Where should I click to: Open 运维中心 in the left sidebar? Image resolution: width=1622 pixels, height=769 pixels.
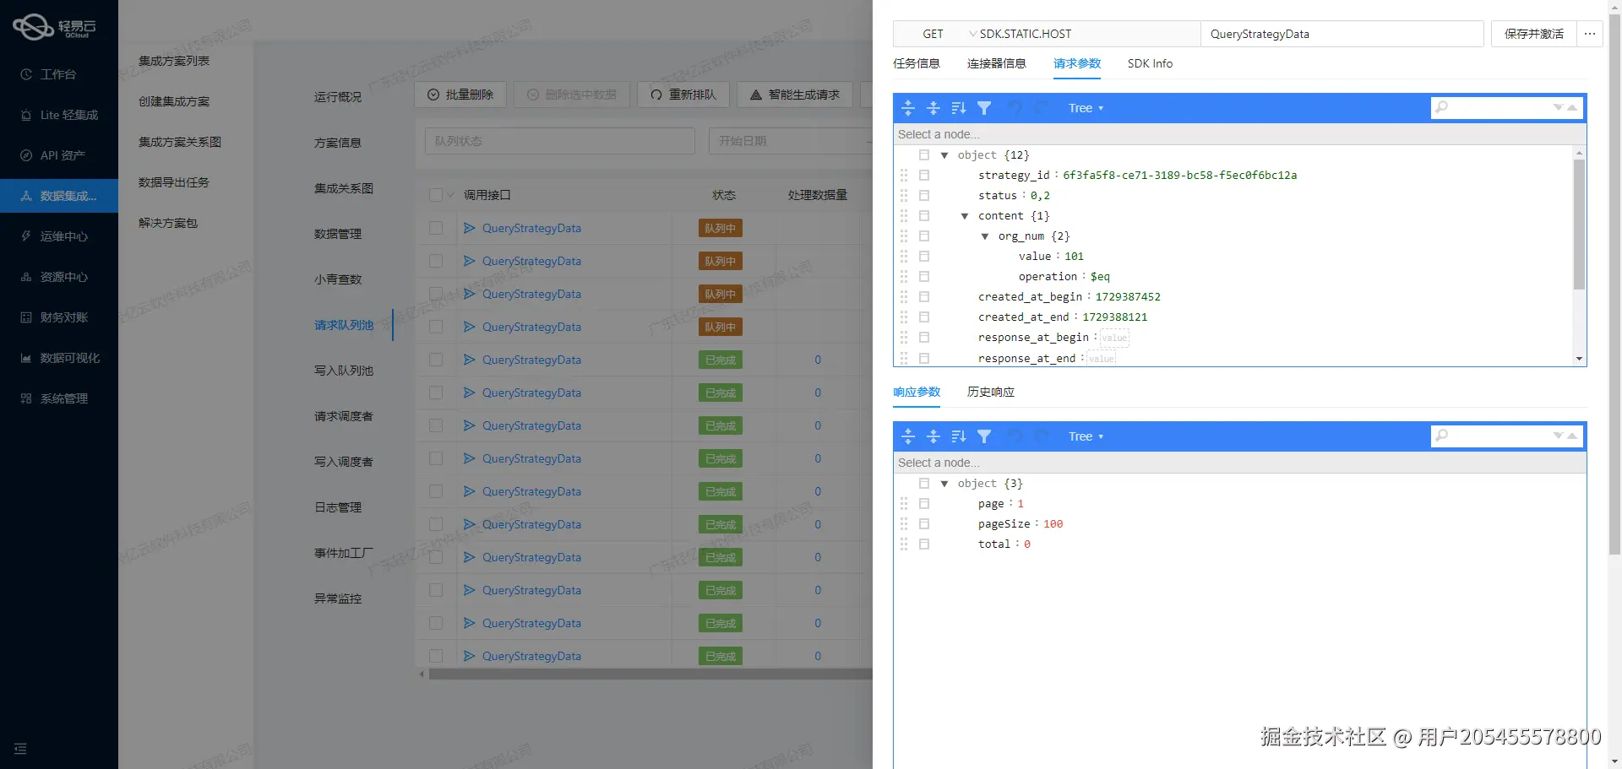(59, 236)
